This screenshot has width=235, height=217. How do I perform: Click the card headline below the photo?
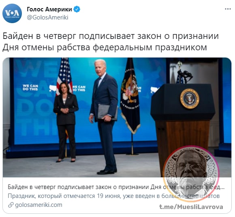tap(116, 187)
